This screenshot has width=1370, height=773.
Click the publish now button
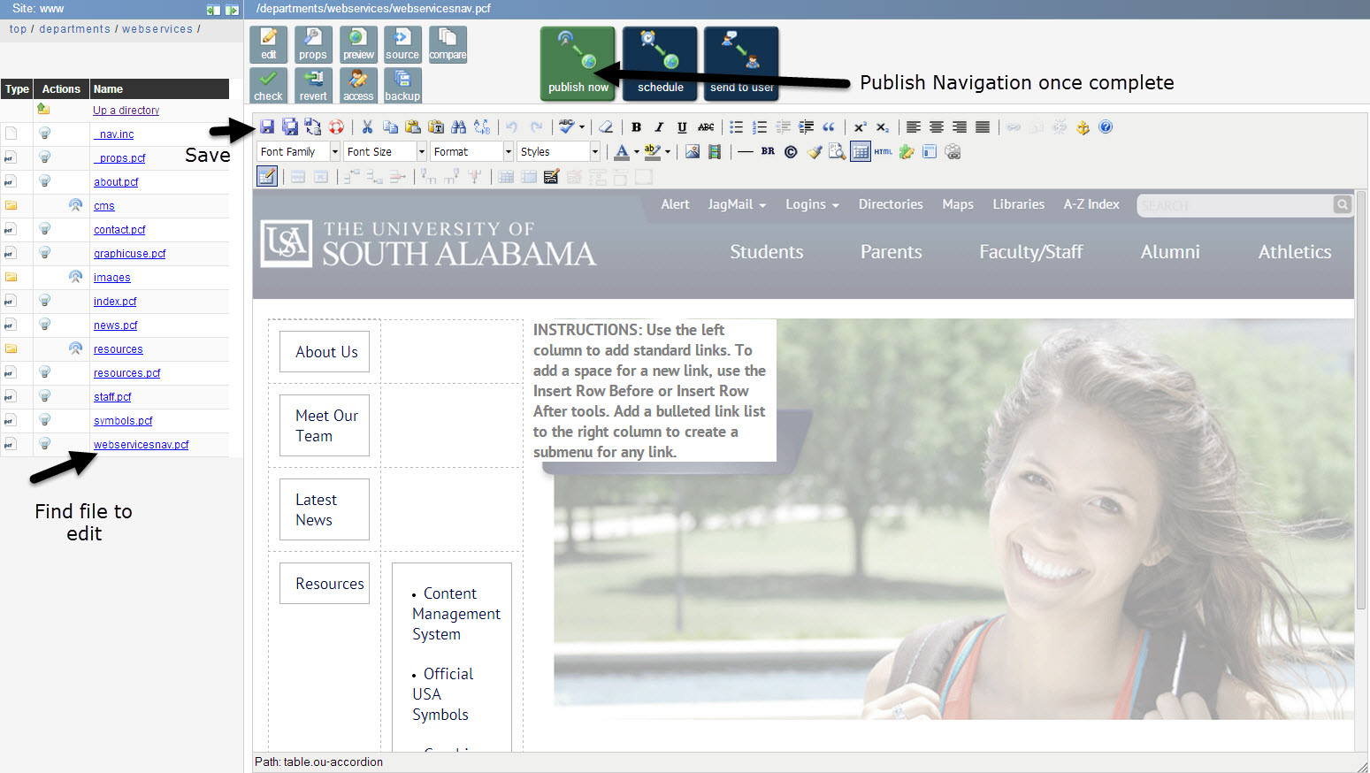click(x=578, y=62)
